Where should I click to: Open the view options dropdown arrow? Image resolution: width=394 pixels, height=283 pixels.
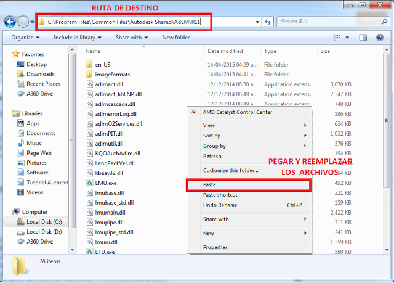[x=347, y=38]
